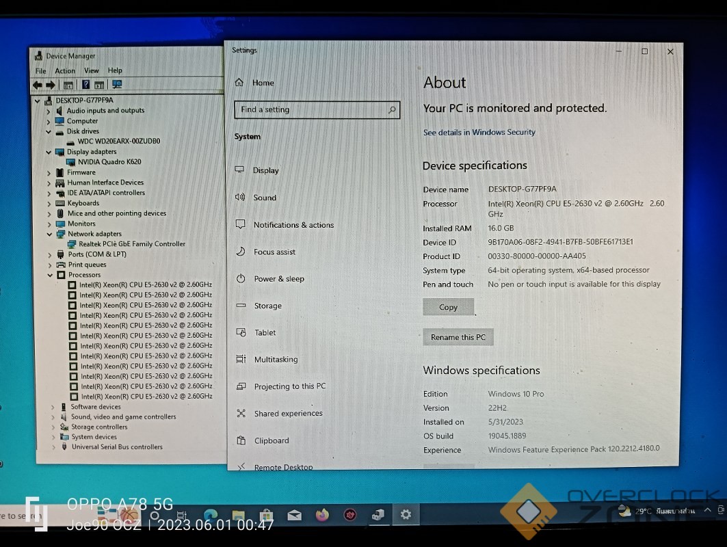Select Ports (COM & LPT) category

(97, 254)
